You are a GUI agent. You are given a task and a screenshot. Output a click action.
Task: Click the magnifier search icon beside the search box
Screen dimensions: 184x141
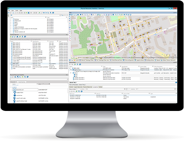point(62,15)
